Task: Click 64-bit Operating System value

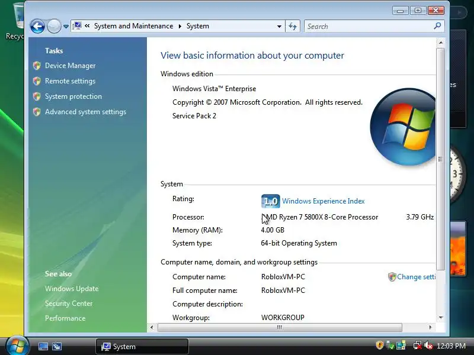Action: click(x=299, y=243)
